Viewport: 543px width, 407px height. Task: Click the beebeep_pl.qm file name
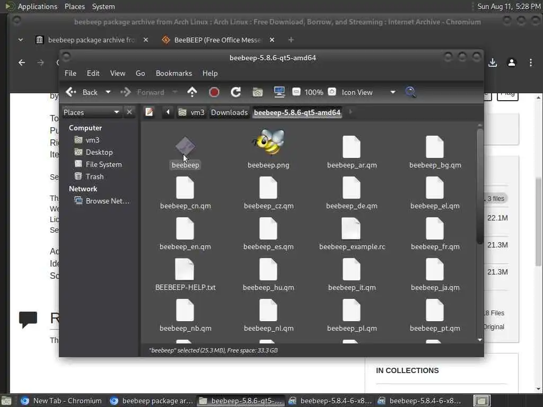[352, 329]
